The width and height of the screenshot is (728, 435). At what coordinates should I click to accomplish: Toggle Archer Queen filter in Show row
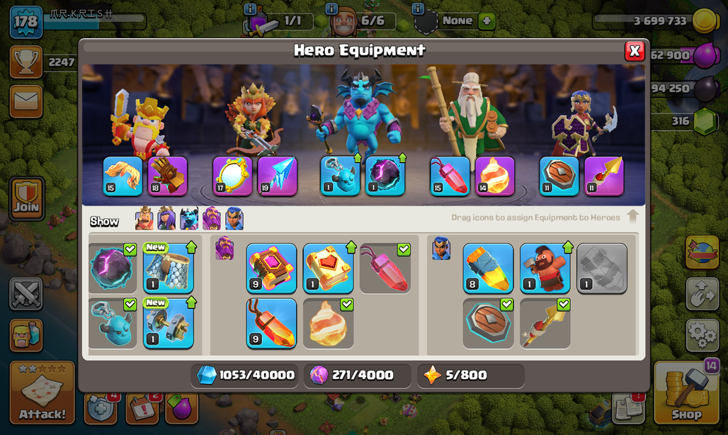(166, 219)
